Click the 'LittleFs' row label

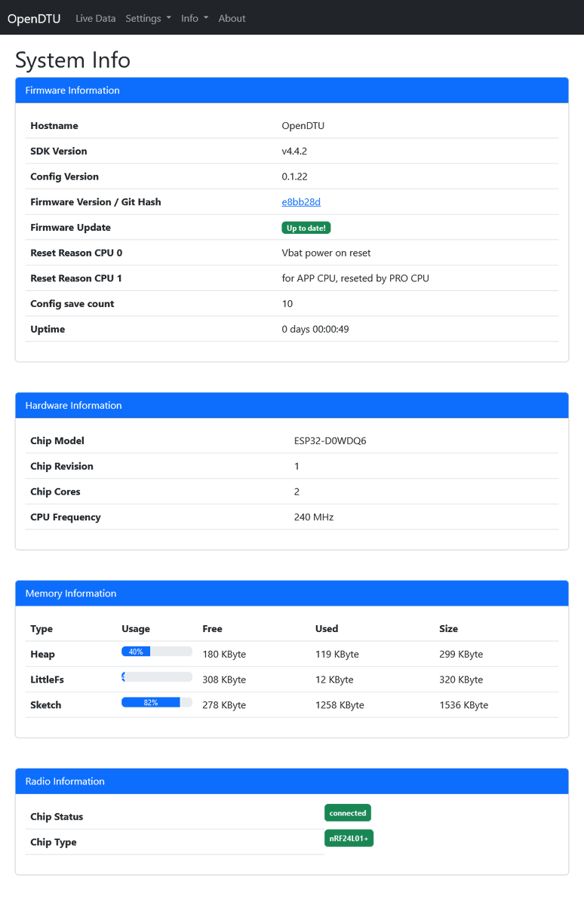[48, 680]
